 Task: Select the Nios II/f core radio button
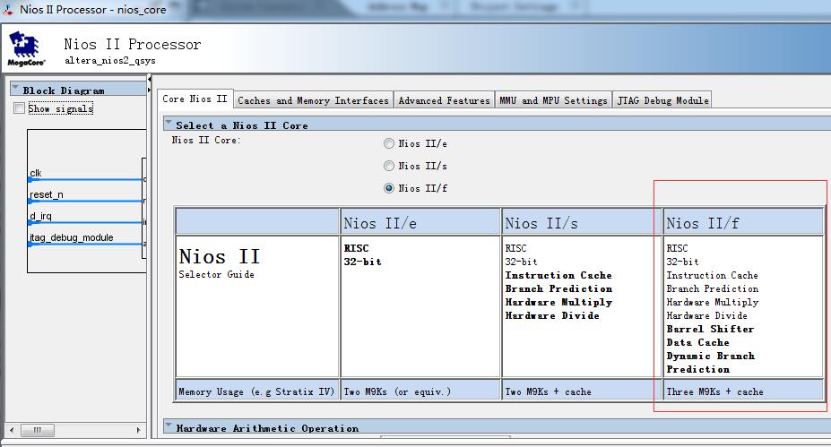point(389,188)
